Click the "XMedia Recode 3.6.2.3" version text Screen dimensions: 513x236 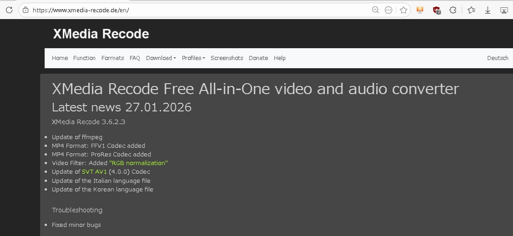[x=88, y=122]
